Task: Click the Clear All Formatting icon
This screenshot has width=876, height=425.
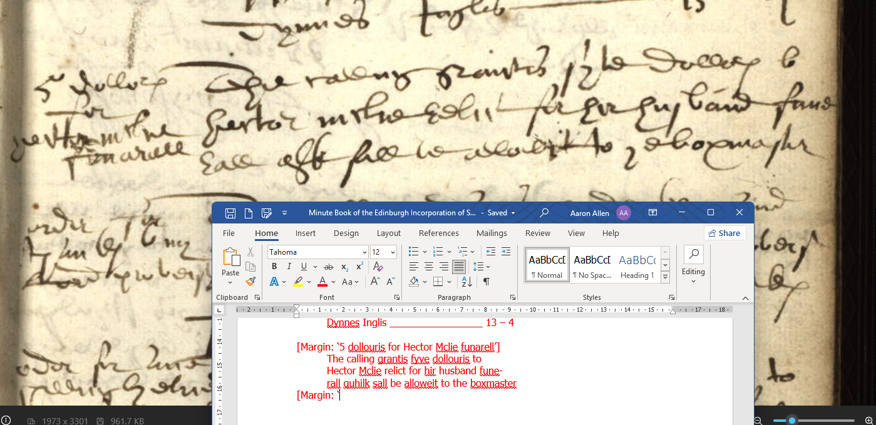Action: (378, 267)
